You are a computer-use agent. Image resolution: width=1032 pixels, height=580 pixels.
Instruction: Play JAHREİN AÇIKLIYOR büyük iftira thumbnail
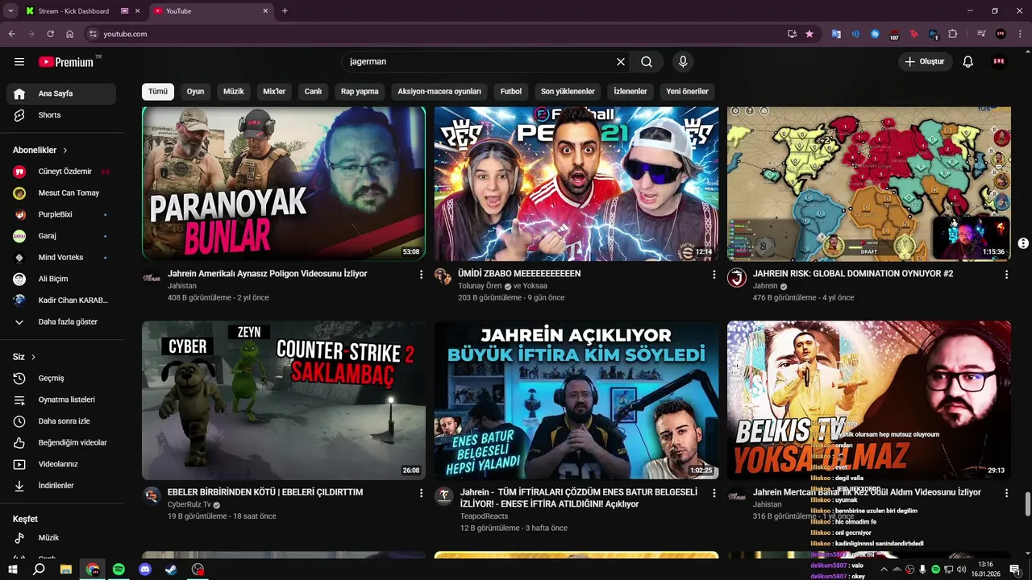[576, 401]
